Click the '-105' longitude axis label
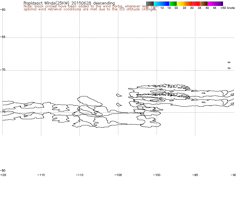236x207 pixels. [x=118, y=175]
